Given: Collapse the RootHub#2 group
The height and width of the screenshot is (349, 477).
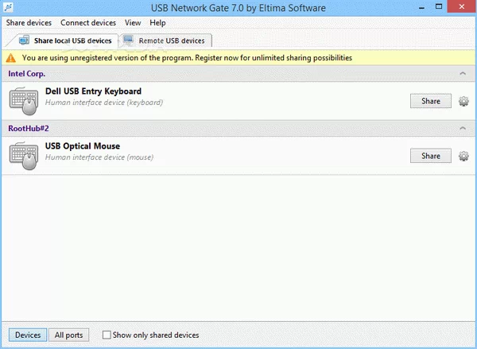Looking at the screenshot, I should [463, 128].
